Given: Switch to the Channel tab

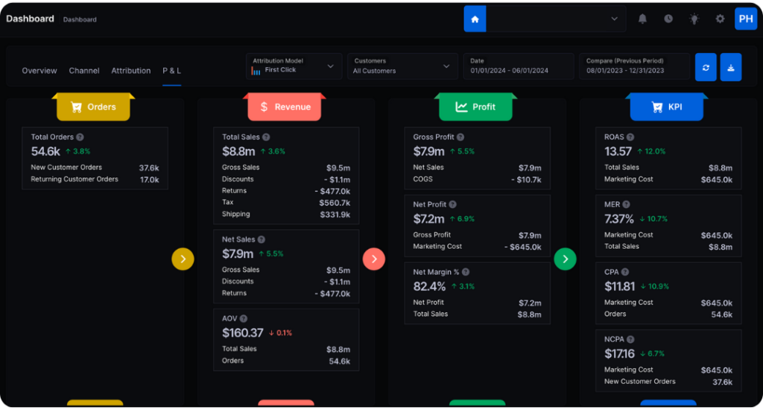Looking at the screenshot, I should tap(84, 71).
